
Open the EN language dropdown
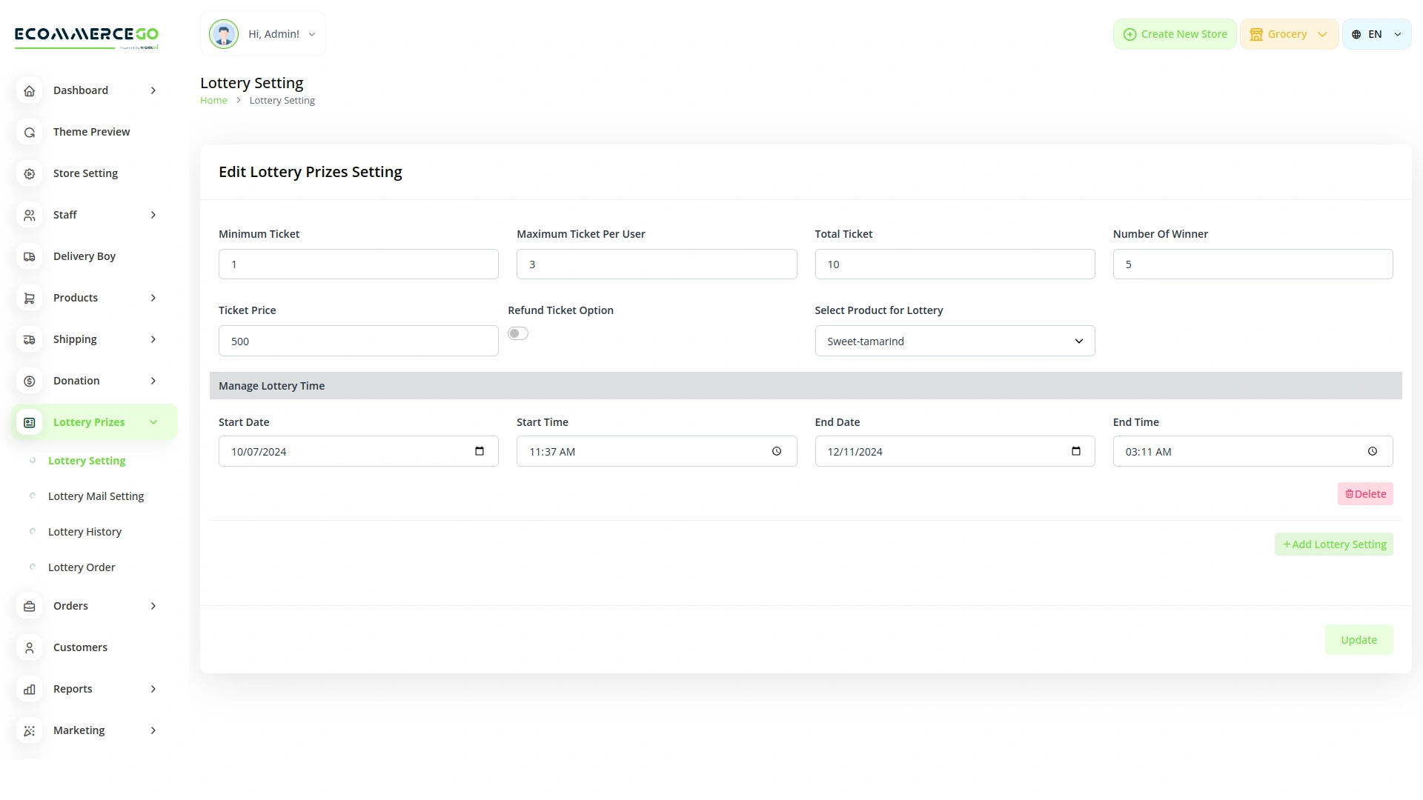1376,34
